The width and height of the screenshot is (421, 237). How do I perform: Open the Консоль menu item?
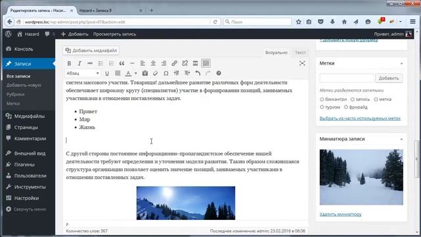point(24,49)
